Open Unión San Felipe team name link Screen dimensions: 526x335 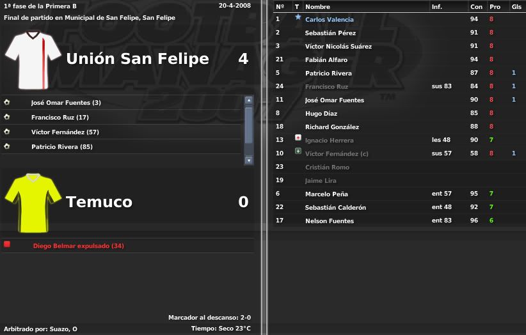coord(138,59)
